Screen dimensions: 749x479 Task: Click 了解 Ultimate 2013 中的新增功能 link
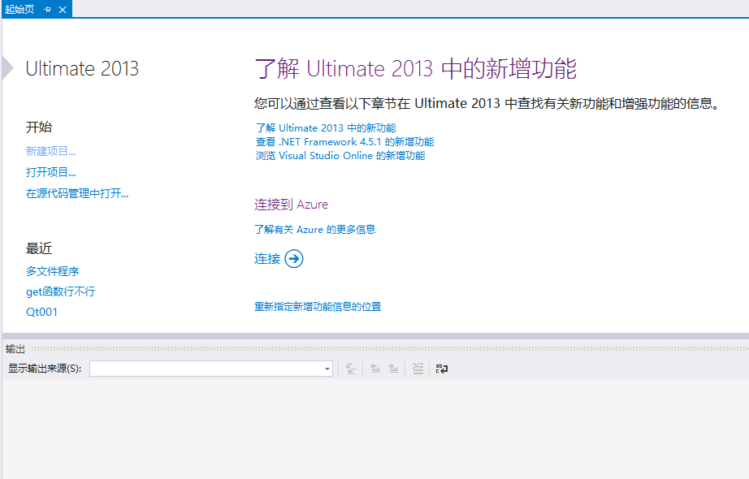point(328,127)
